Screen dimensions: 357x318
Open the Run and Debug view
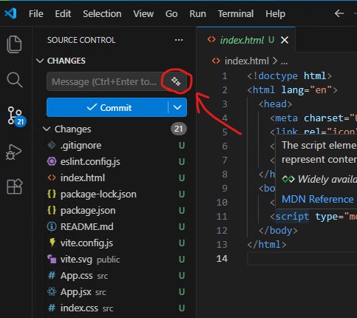pyautogui.click(x=13, y=152)
